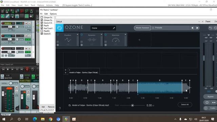Toggle the Ozone 8 FX checkbox
Viewport: 217px width, 122px height.
click(x=42, y=34)
